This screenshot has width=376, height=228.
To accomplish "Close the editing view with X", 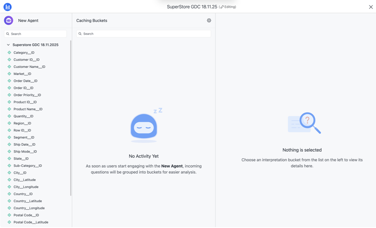I will tap(371, 7).
